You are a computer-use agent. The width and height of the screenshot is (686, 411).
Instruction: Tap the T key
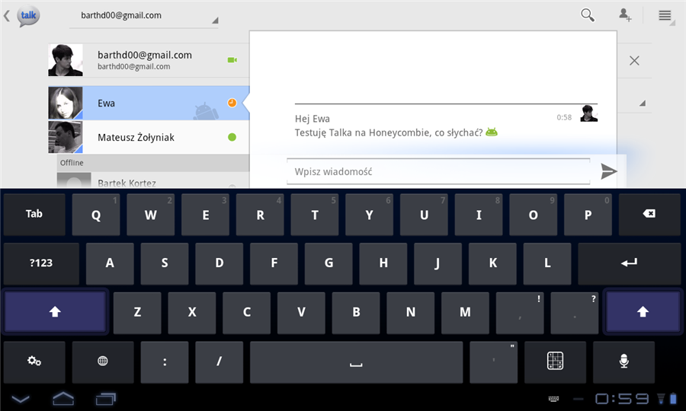315,215
